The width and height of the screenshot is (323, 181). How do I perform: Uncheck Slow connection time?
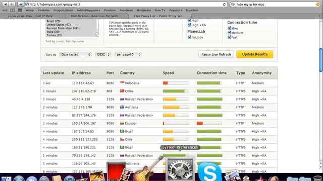[229, 28]
